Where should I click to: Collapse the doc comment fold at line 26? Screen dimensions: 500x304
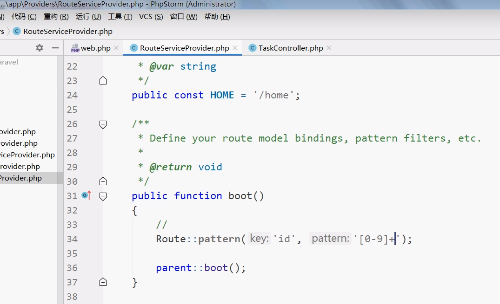103,124
